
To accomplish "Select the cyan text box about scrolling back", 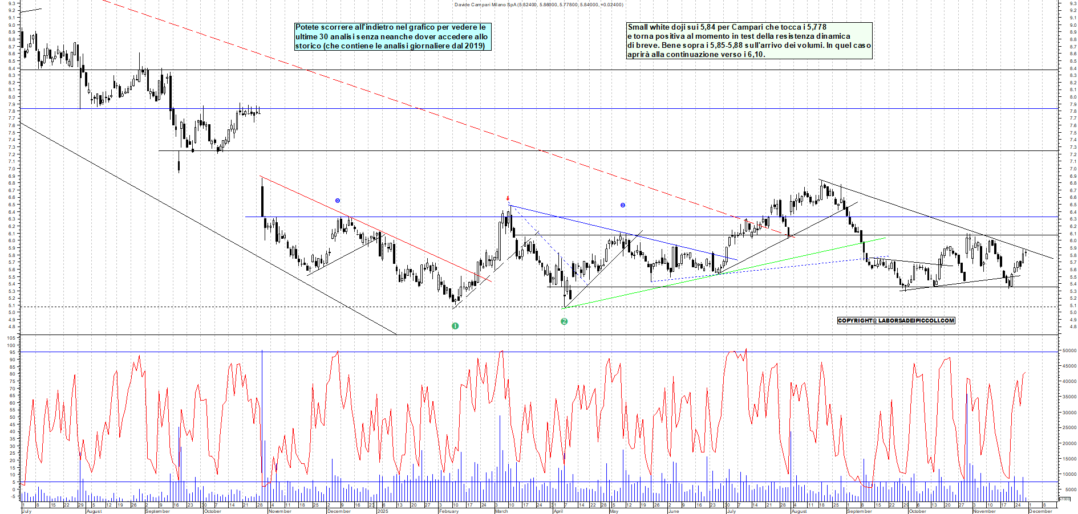I will (392, 36).
